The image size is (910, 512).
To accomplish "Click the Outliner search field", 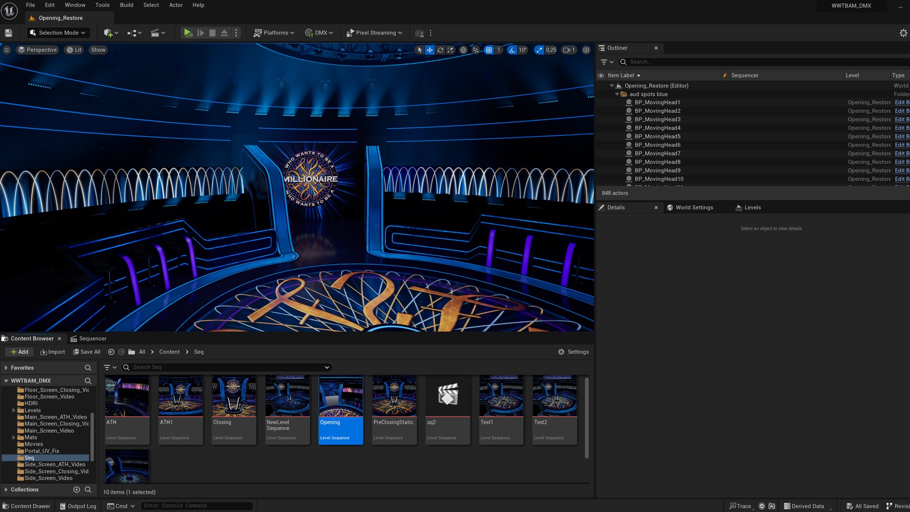I will (763, 62).
